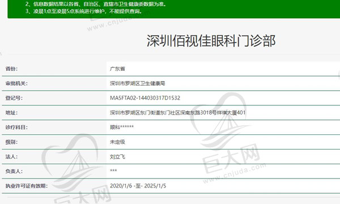Viewport: 340px width, 204px height.
Task: Click the 地址 label
Action: click(11, 113)
